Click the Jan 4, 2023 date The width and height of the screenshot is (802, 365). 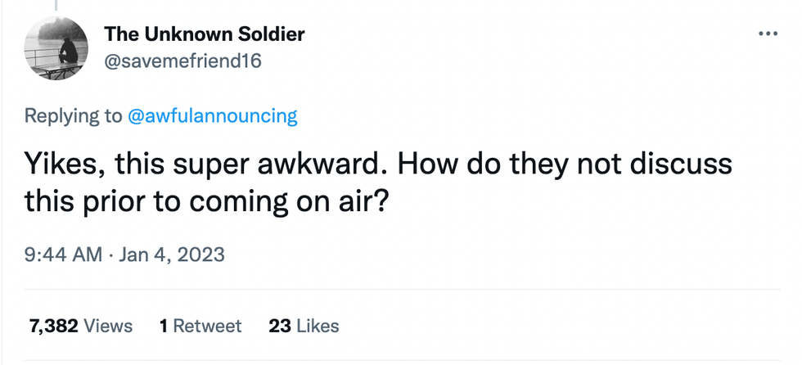(172, 255)
